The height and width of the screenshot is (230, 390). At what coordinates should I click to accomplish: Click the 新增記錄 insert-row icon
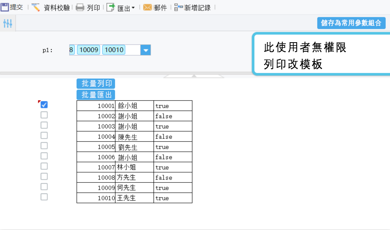coord(178,7)
